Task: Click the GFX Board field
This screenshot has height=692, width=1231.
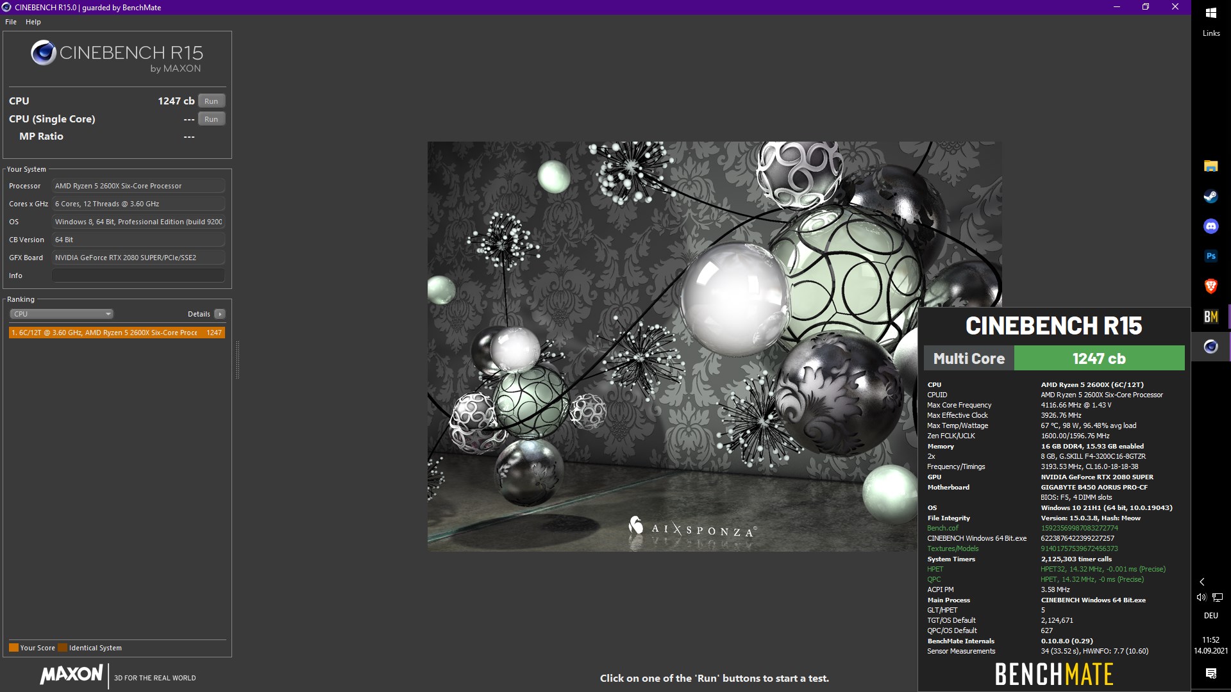Action: [x=138, y=258]
